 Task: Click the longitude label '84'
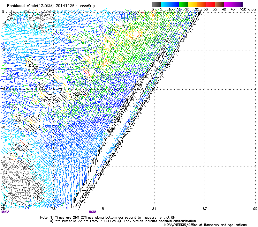click(154, 209)
